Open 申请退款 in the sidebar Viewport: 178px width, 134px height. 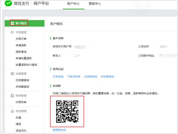[x=21, y=45]
